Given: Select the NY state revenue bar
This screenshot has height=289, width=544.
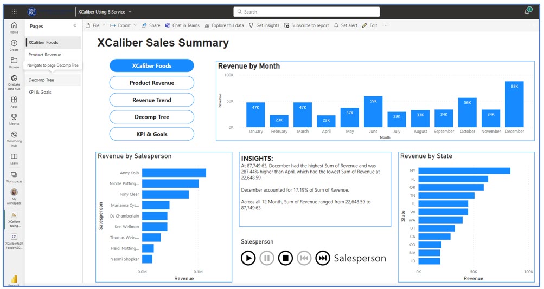Looking at the screenshot, I should pos(464,171).
